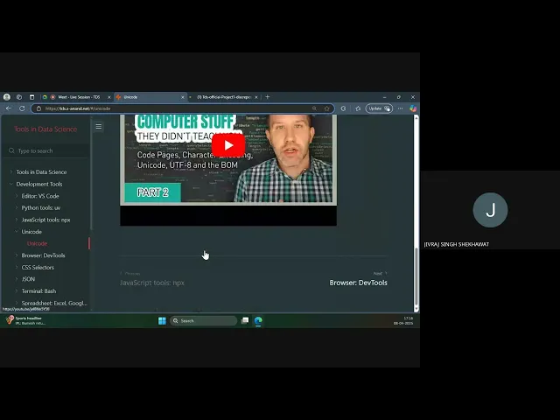Play the YouTube video
This screenshot has width=560, height=420.
pyautogui.click(x=228, y=145)
